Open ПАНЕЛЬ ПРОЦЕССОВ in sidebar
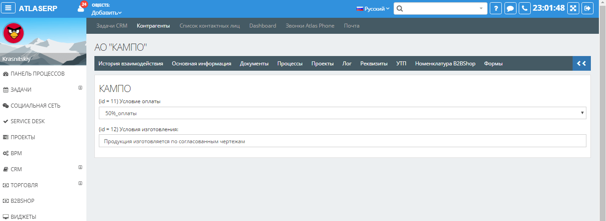Viewport: 606px width, 221px height. 34,73
